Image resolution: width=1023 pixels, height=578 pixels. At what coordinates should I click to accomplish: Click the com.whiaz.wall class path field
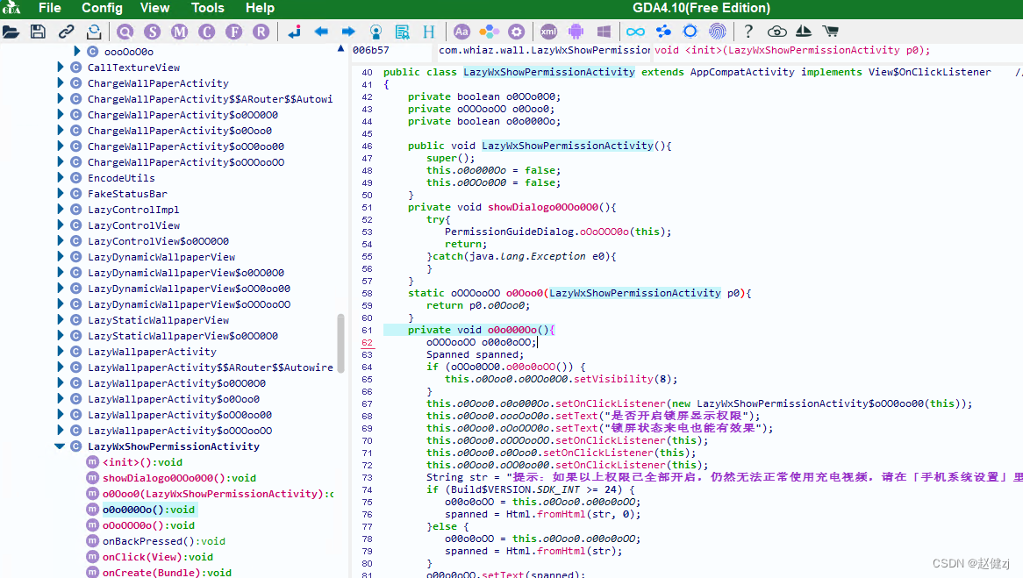[x=544, y=50]
